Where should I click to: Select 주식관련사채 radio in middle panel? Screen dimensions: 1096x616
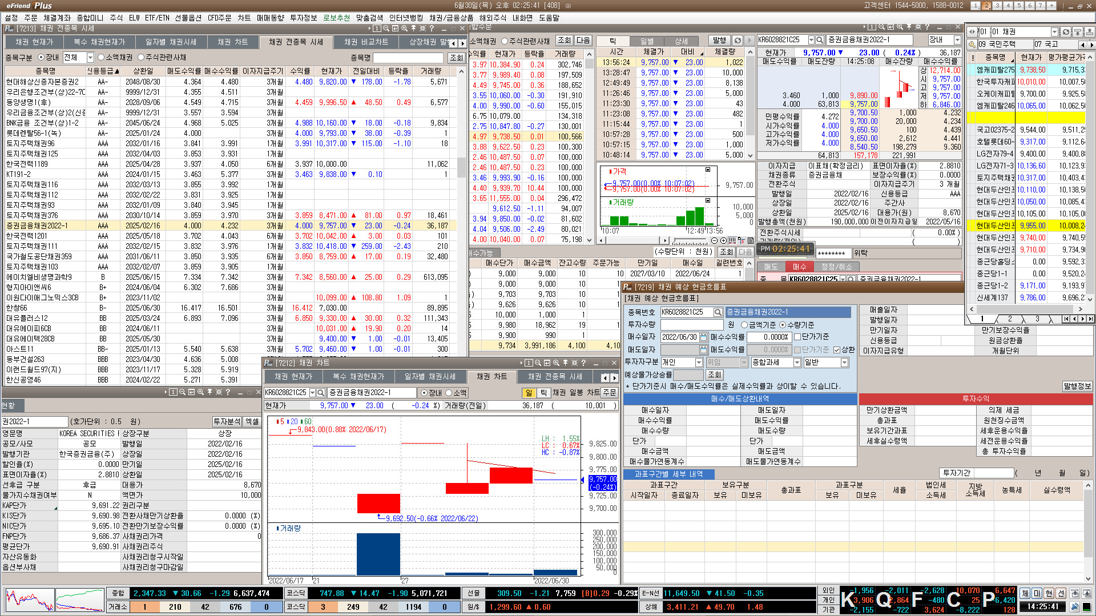tap(505, 41)
